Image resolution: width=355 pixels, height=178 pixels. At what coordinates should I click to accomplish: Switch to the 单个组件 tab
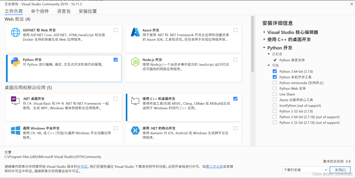[40, 11]
